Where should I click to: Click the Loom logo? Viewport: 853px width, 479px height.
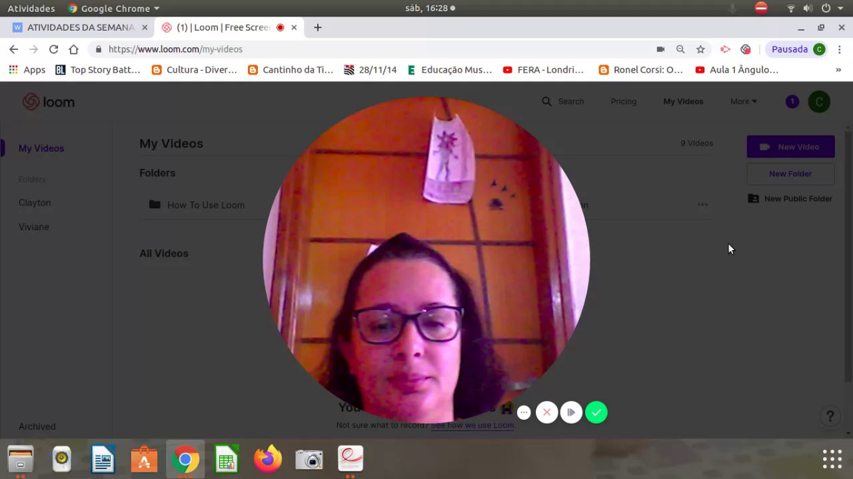tap(49, 102)
